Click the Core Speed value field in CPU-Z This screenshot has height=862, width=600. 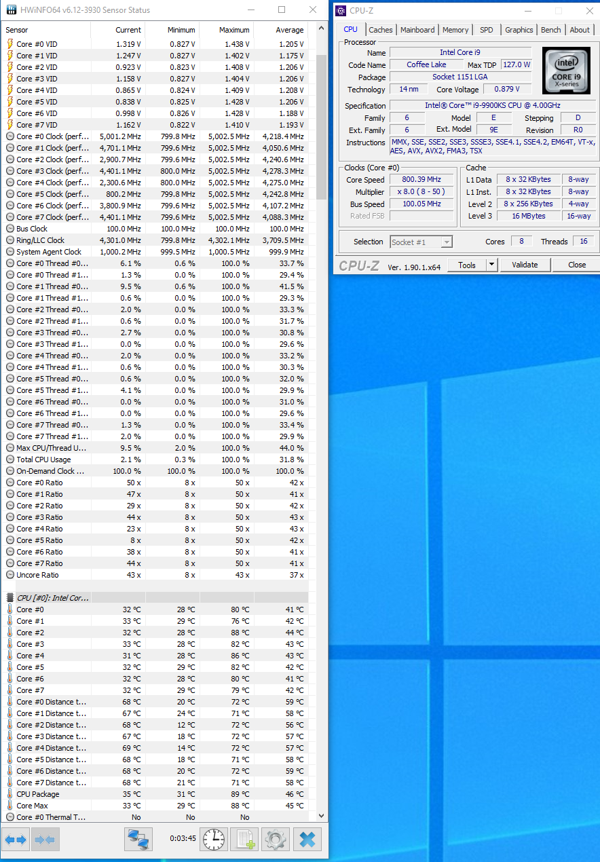pos(422,180)
